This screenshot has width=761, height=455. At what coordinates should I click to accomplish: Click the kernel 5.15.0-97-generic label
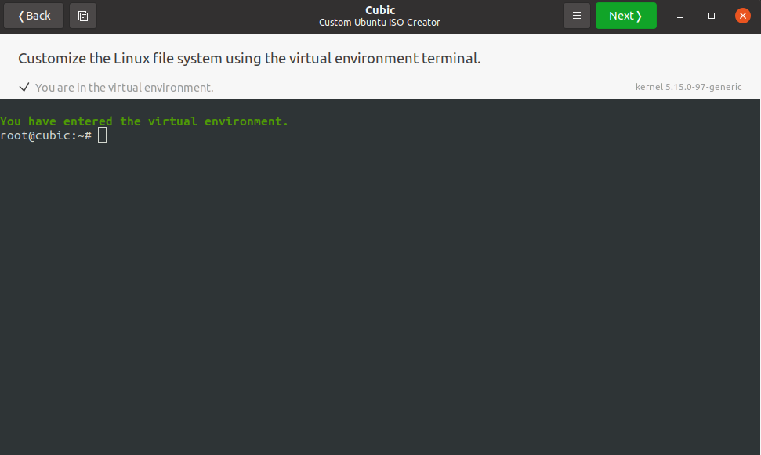pyautogui.click(x=688, y=87)
